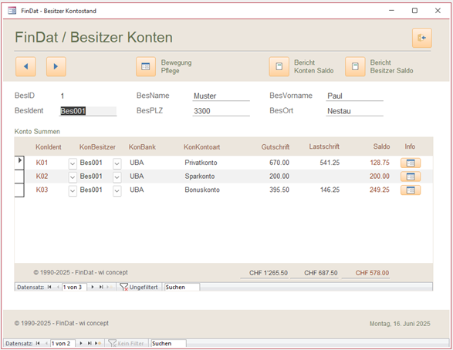Click the BesName field containing Muster
The width and height of the screenshot is (453, 350).
coord(221,96)
